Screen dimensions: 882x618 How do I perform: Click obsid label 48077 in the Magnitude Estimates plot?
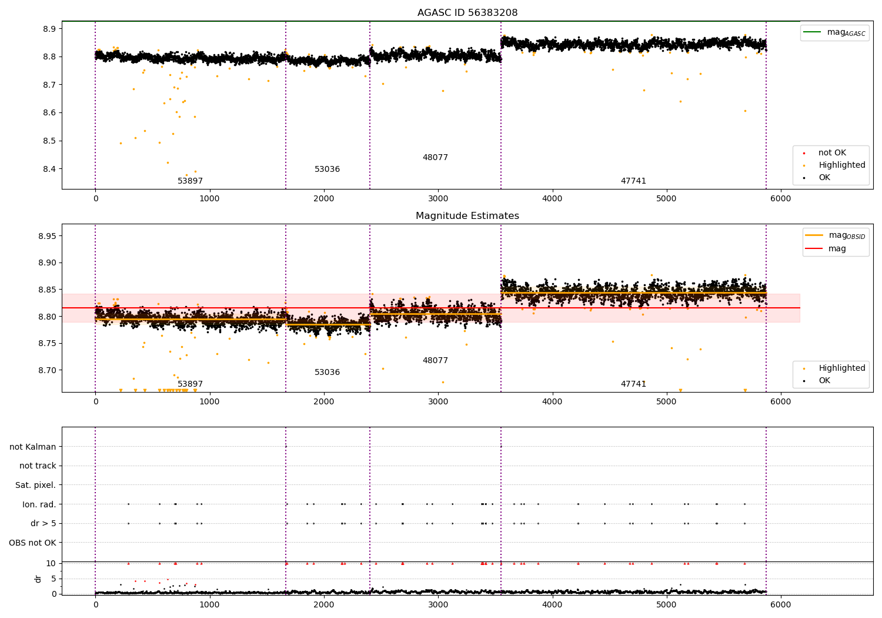435,361
